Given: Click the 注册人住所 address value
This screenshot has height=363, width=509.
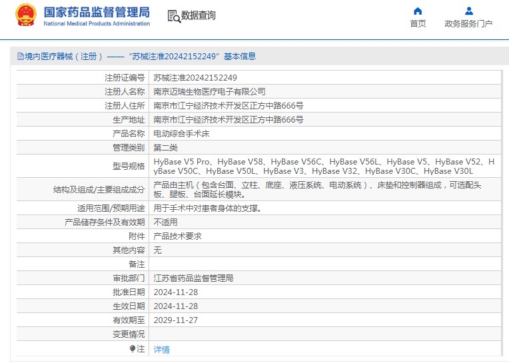Looking at the screenshot, I should 229,106.
